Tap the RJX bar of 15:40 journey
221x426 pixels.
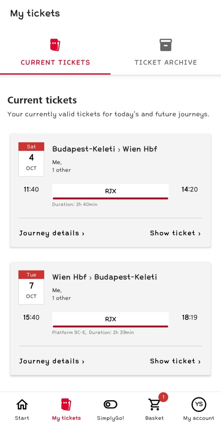110,319
